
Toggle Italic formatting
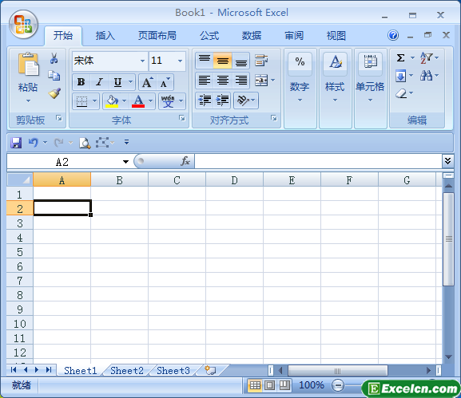tap(100, 82)
